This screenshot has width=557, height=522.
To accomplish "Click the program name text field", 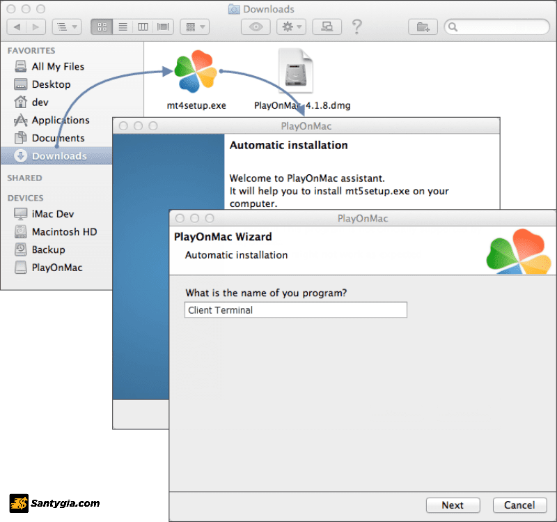I will [295, 310].
